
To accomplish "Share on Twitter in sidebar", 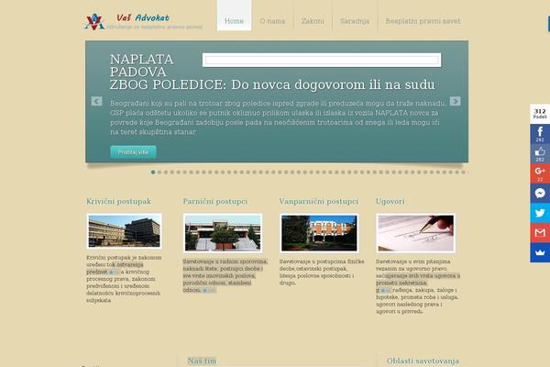I will 540,213.
